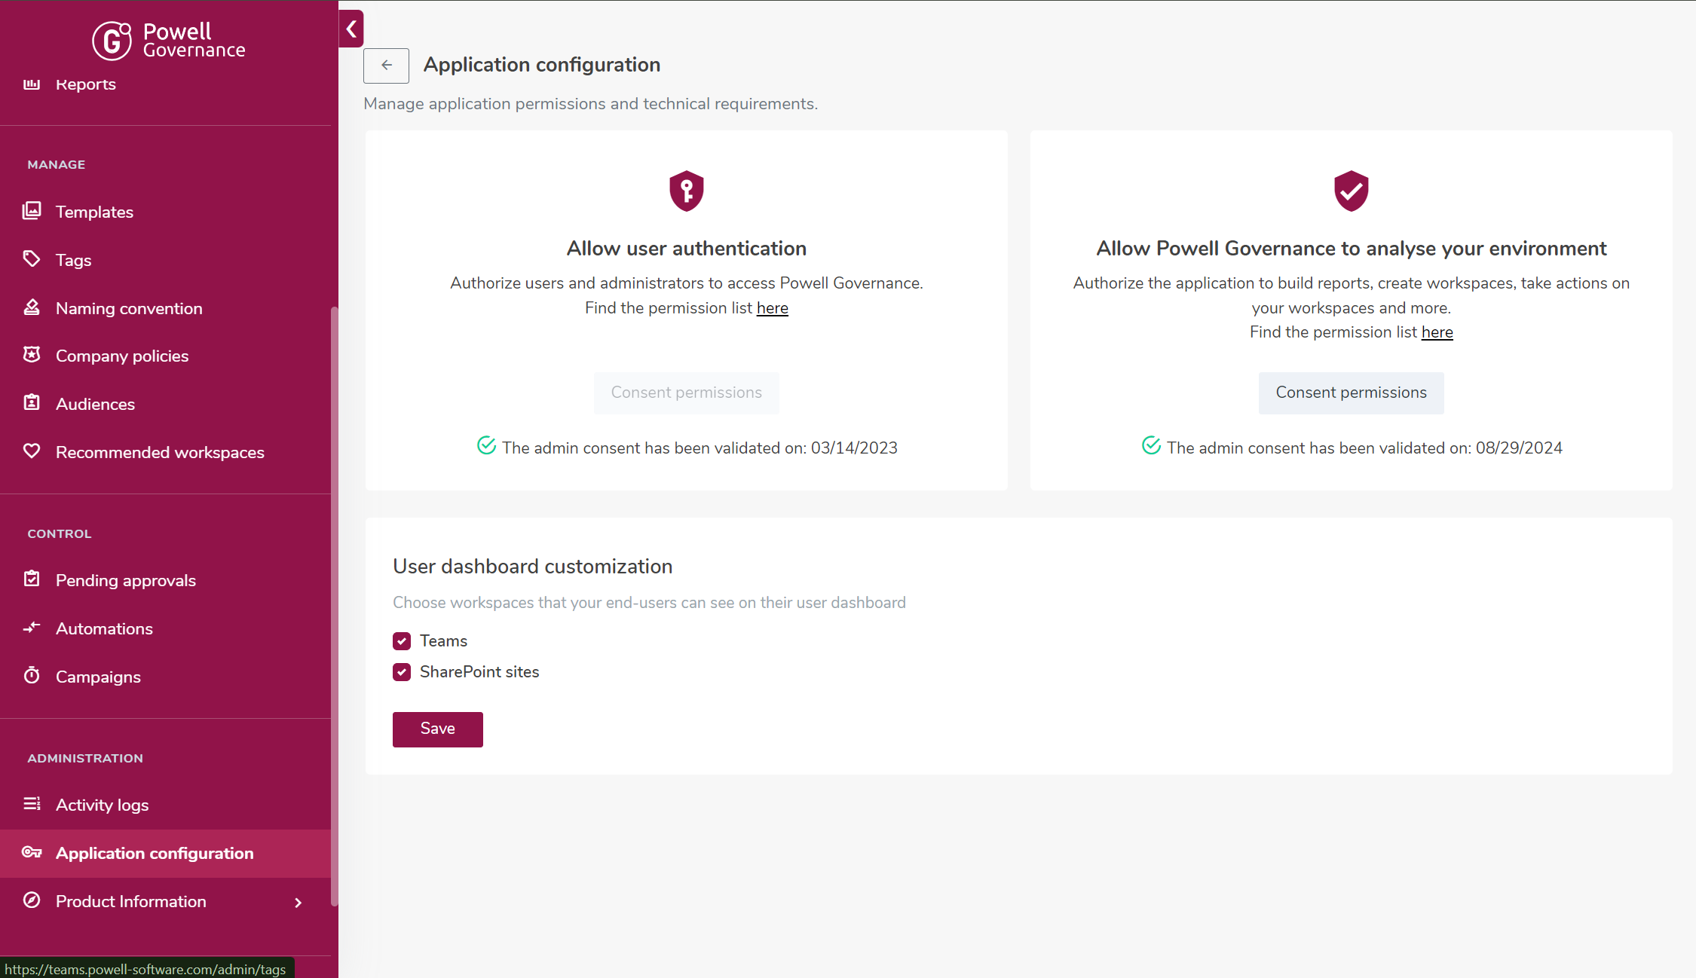Click the checkmark shield analysis icon
This screenshot has width=1696, height=978.
[1351, 191]
